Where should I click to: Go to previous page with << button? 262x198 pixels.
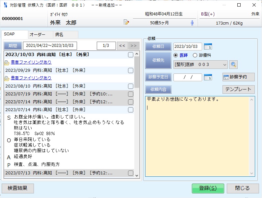tap(122, 46)
